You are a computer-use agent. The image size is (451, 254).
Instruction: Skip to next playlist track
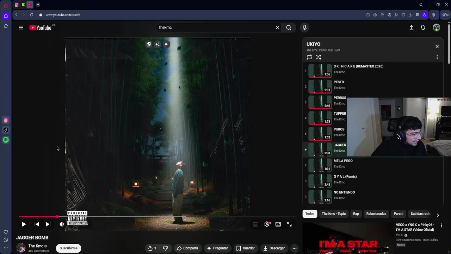(48, 224)
